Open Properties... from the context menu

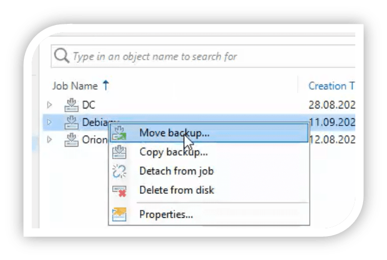point(166,214)
